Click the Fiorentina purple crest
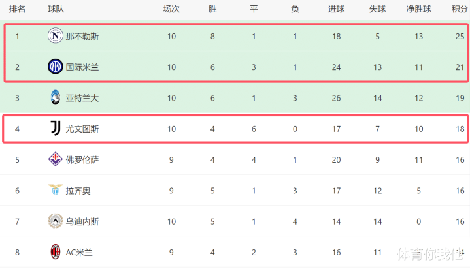This screenshot has height=269, width=470. click(x=55, y=159)
